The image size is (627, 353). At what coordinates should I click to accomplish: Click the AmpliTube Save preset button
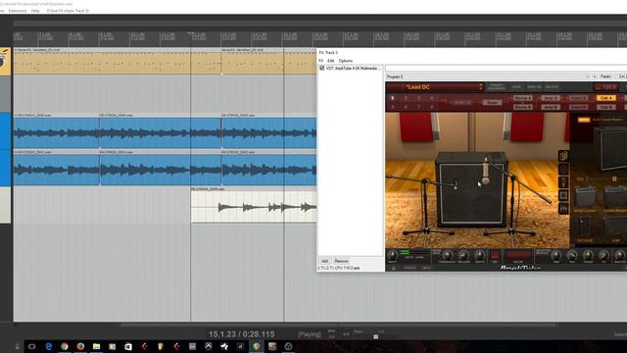click(x=516, y=87)
